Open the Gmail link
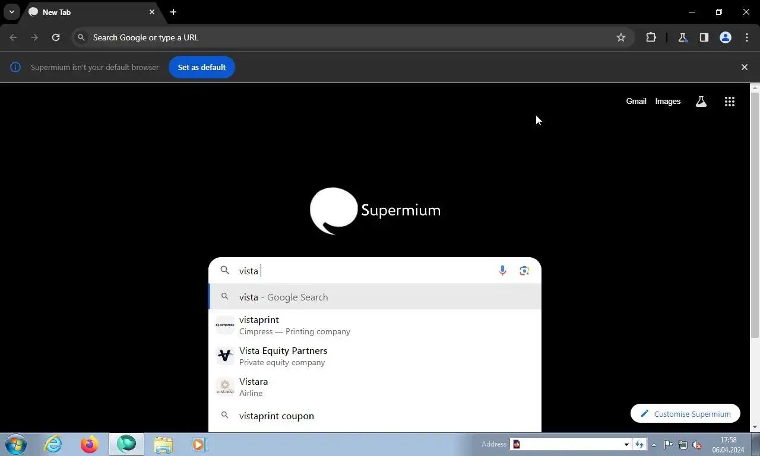Viewport: 760px width, 456px height. [636, 102]
